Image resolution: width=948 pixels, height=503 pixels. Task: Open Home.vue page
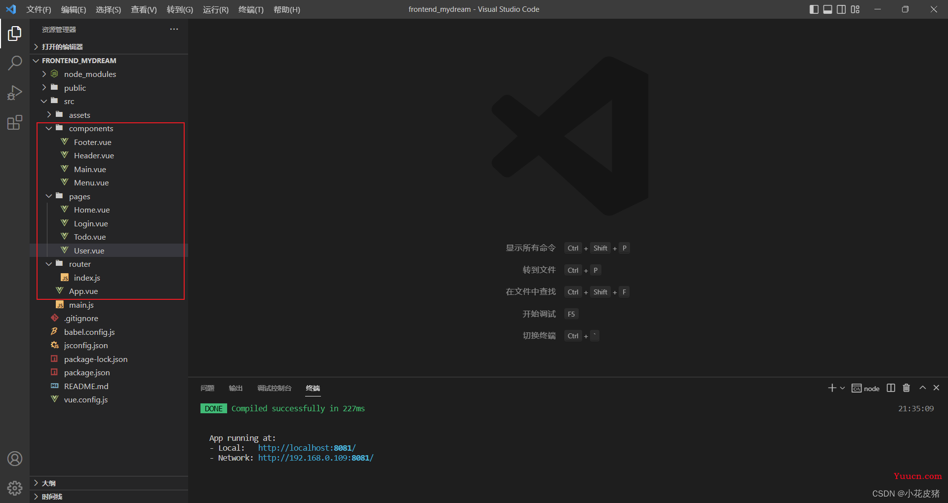click(109, 210)
